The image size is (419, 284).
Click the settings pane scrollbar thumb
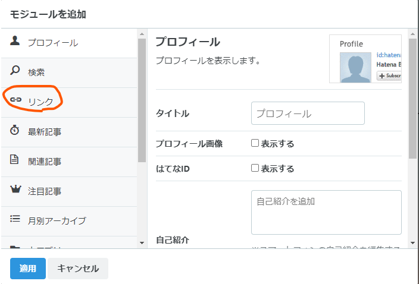point(412,99)
